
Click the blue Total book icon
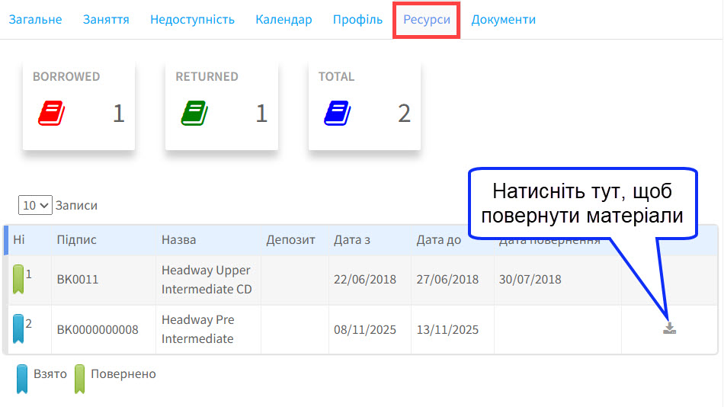click(337, 114)
